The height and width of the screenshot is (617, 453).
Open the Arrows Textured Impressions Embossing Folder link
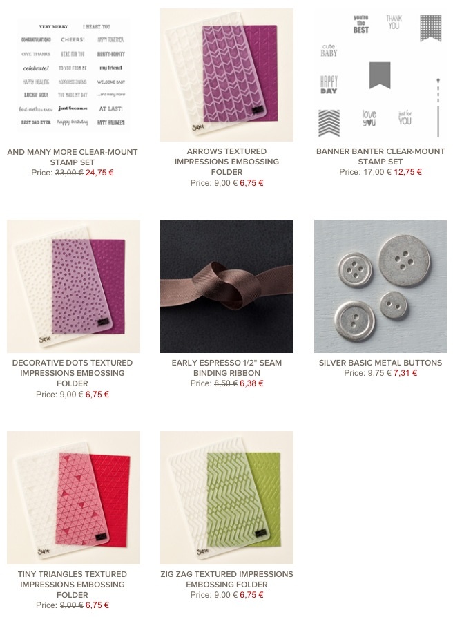[x=226, y=162]
